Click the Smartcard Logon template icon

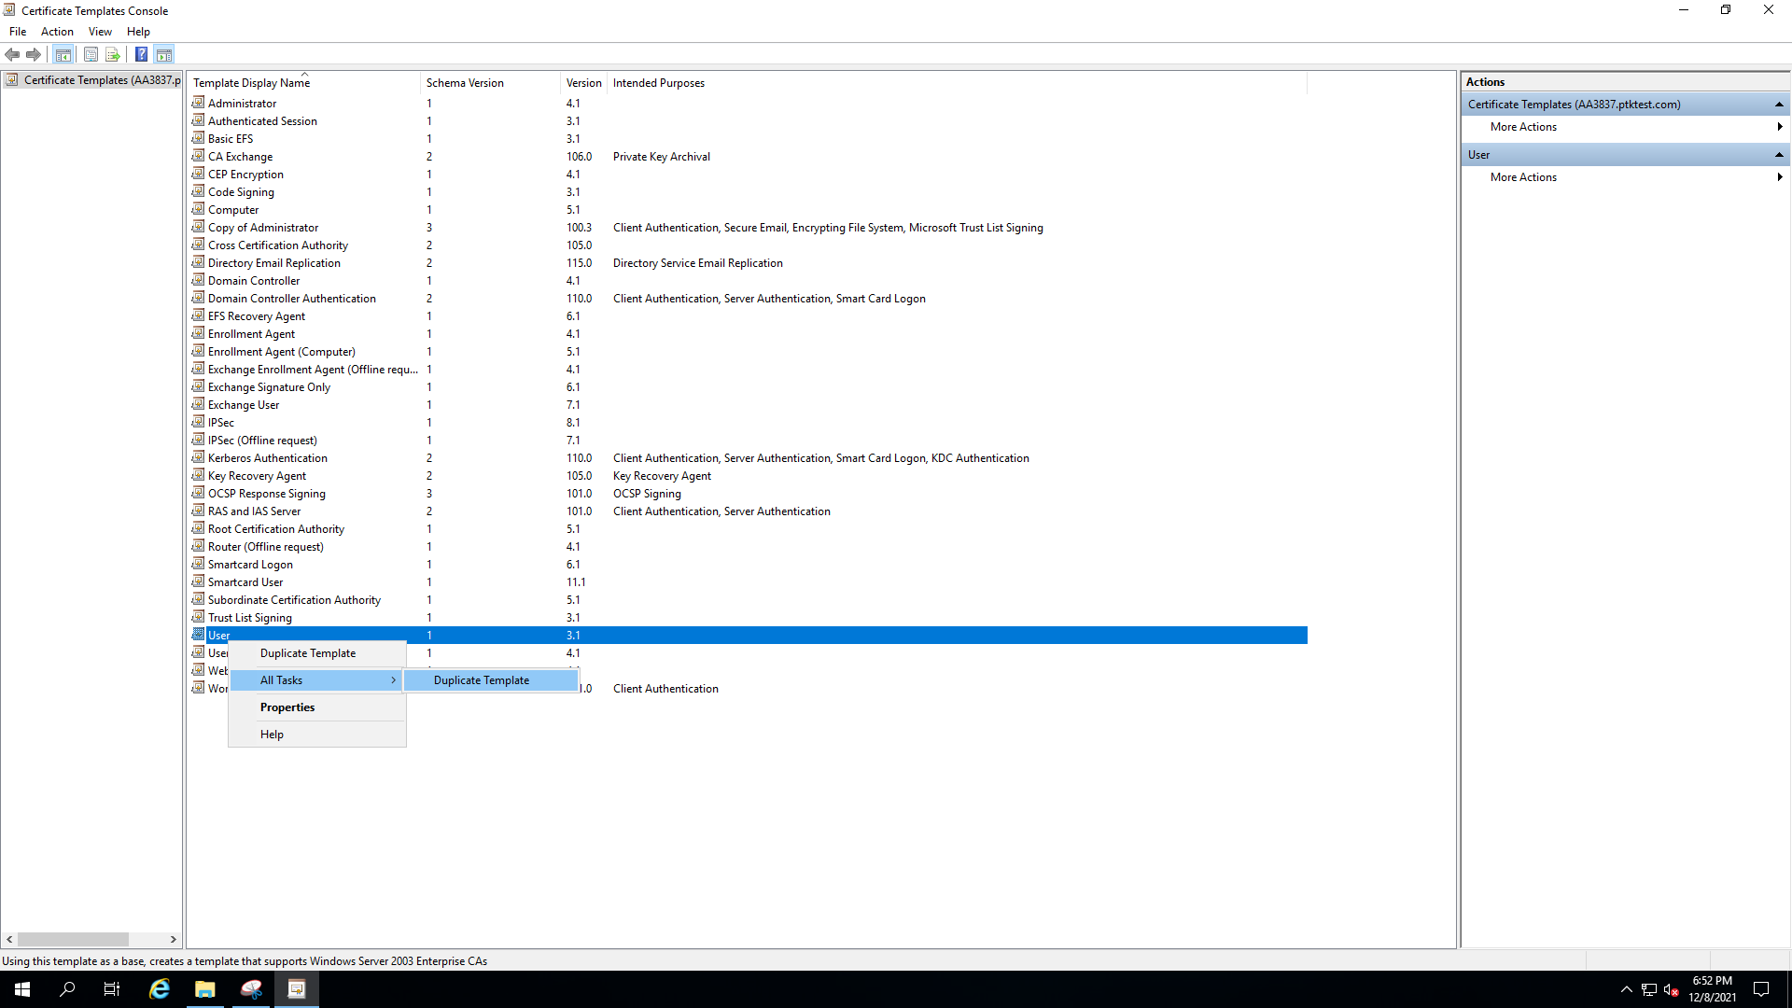198,564
